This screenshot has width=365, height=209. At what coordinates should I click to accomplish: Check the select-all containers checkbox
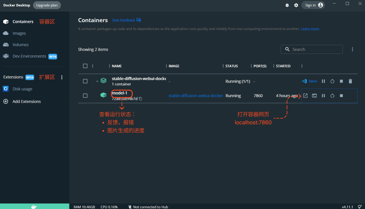[x=85, y=66]
